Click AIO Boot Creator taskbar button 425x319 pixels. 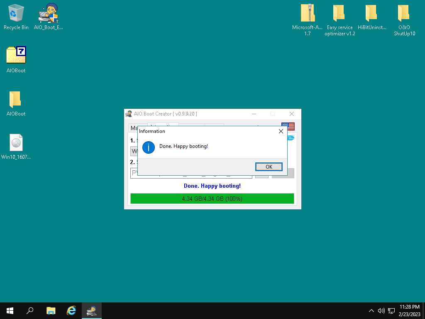click(x=92, y=310)
